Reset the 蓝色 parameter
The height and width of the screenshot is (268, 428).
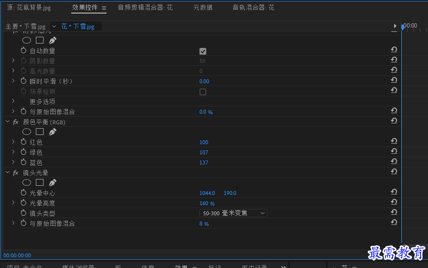pyautogui.click(x=394, y=161)
